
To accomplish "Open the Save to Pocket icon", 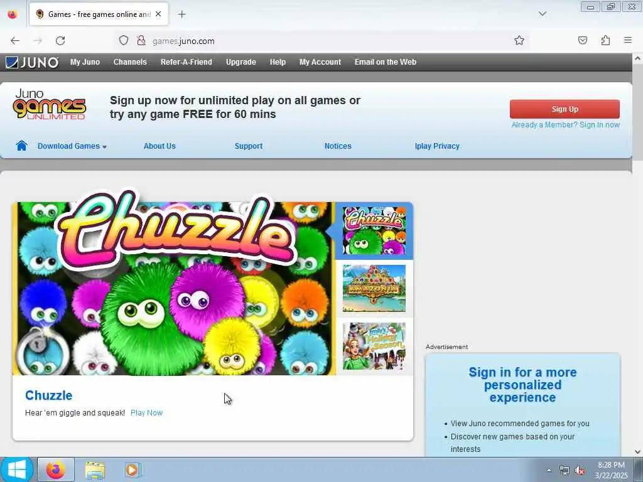I will (x=582, y=40).
